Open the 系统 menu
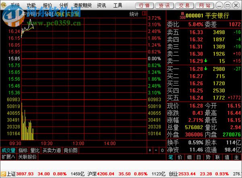 pyautogui.click(x=15, y=6)
